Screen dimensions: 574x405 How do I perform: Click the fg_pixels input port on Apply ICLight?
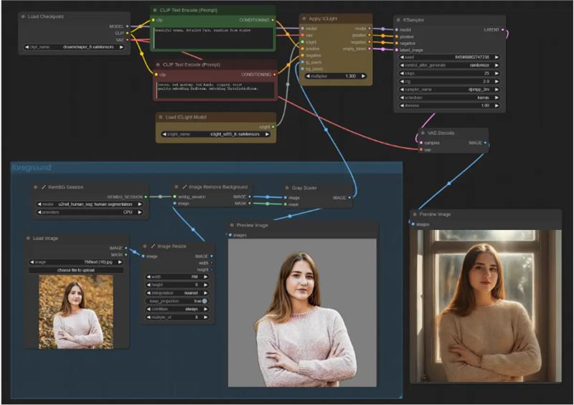click(303, 62)
